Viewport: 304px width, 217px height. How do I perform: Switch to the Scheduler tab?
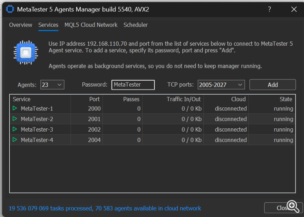(136, 25)
